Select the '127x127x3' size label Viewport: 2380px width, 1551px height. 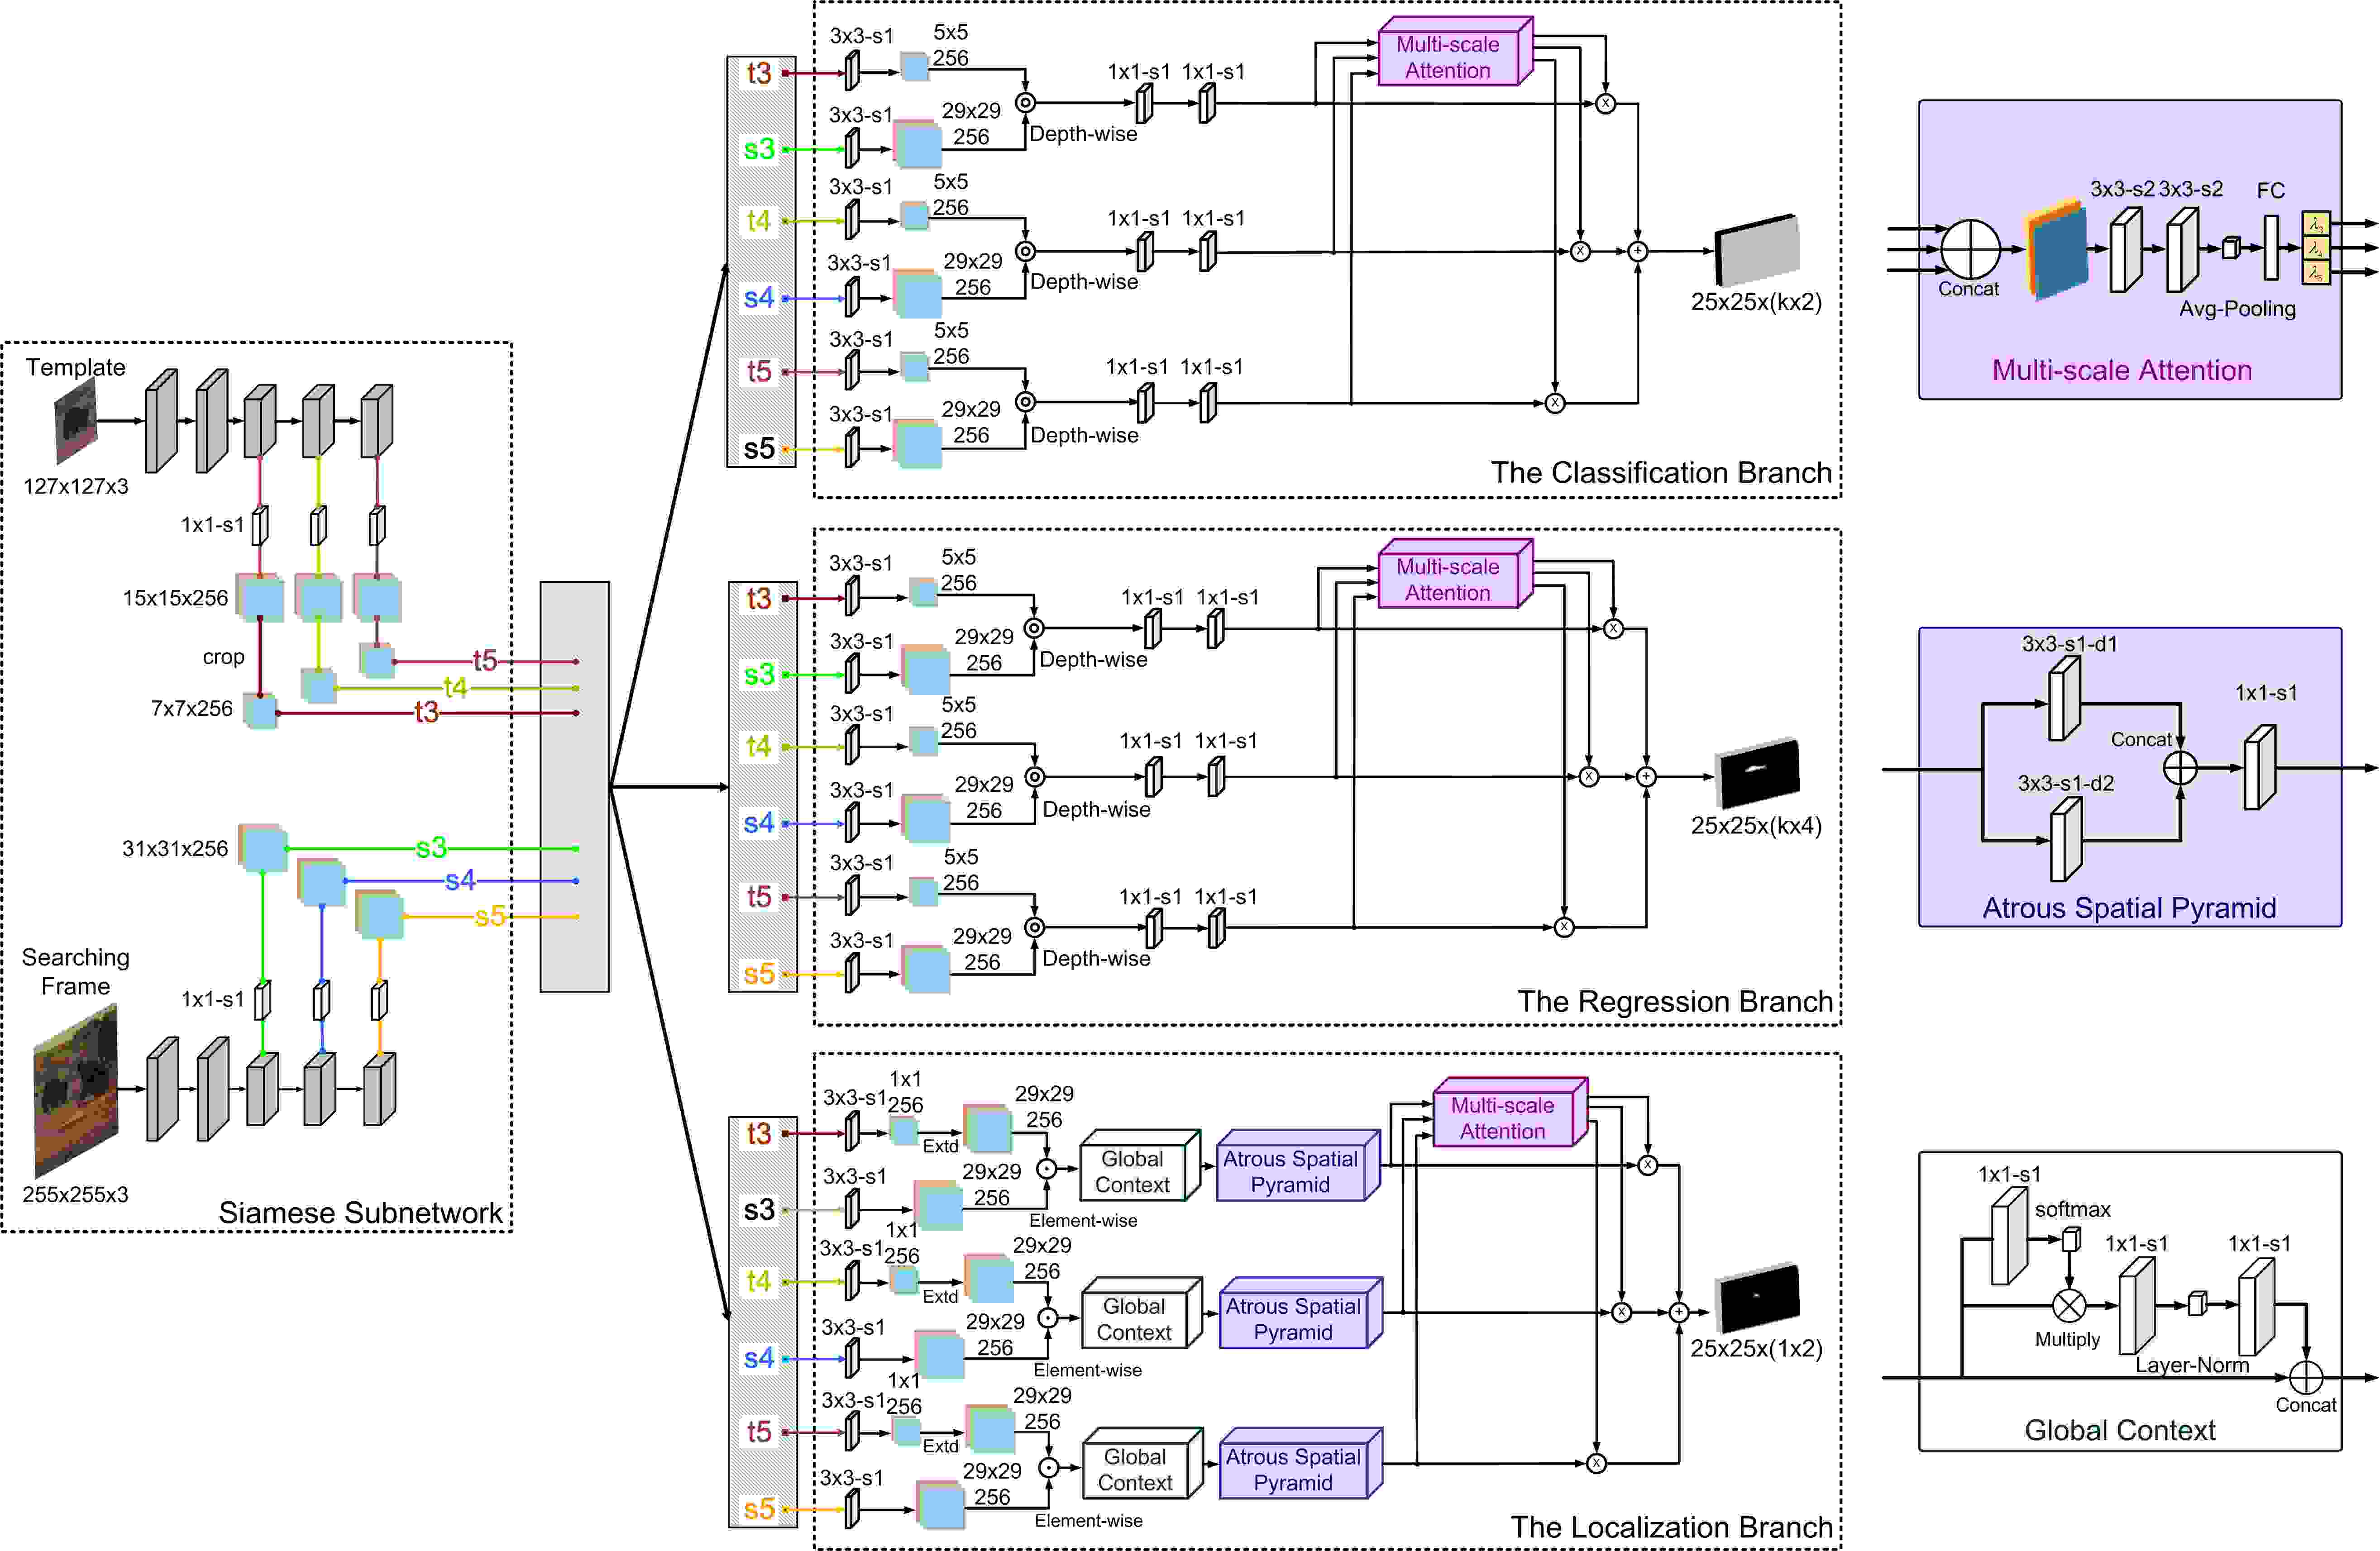(x=76, y=487)
